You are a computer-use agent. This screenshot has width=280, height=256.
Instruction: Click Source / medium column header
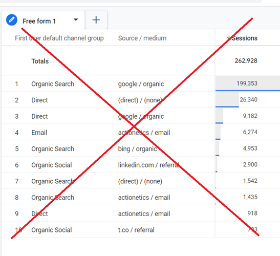tap(142, 38)
